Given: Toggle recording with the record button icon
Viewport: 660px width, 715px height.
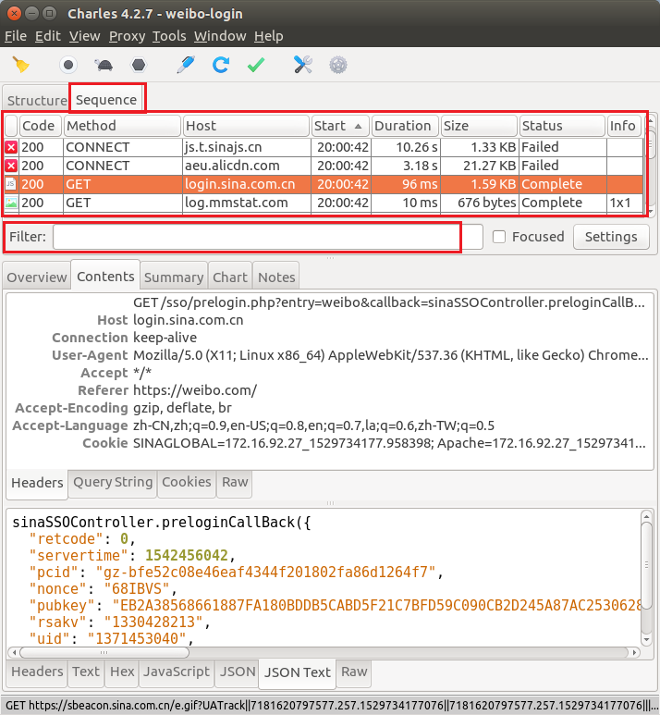Looking at the screenshot, I should pos(68,65).
